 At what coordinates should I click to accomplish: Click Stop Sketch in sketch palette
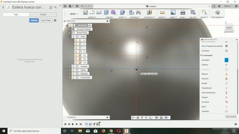point(231,117)
